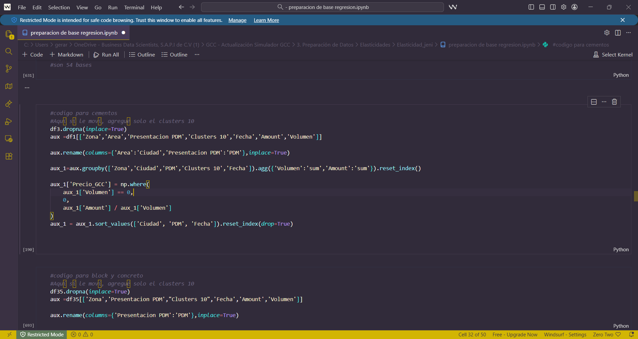Open the notebook toolbar more actions overflow
Screen dimensions: 638x339
(197, 55)
